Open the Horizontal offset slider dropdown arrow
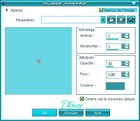This screenshot has width=140, height=121. point(127,46)
